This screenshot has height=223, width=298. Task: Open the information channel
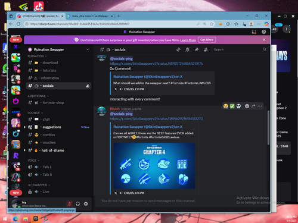(x=58, y=78)
